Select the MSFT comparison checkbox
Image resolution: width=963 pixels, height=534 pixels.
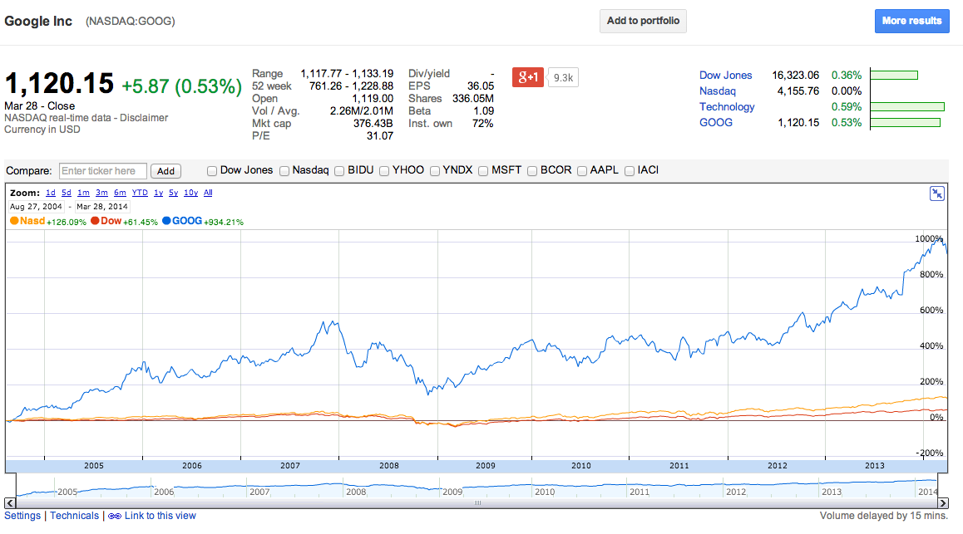483,171
